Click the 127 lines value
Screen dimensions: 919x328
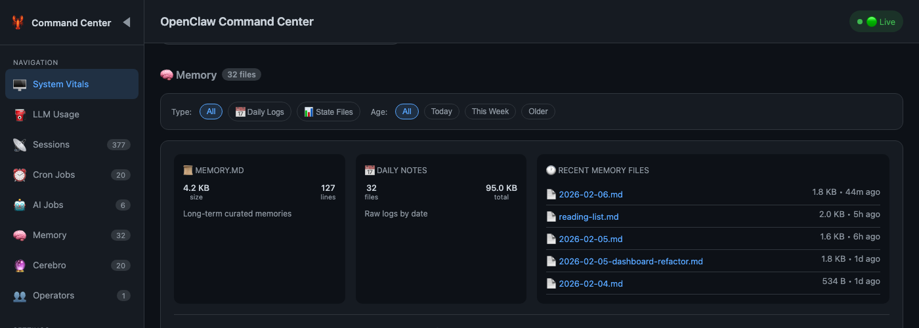point(328,188)
